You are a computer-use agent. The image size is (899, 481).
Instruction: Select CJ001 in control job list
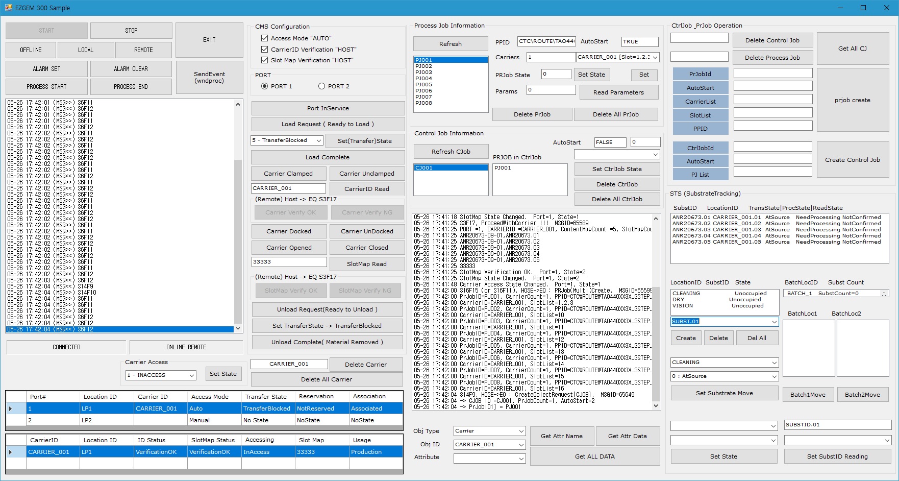point(424,168)
